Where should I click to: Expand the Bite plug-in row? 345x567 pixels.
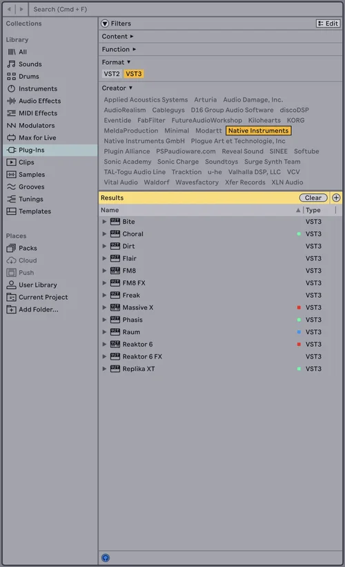pyautogui.click(x=104, y=222)
